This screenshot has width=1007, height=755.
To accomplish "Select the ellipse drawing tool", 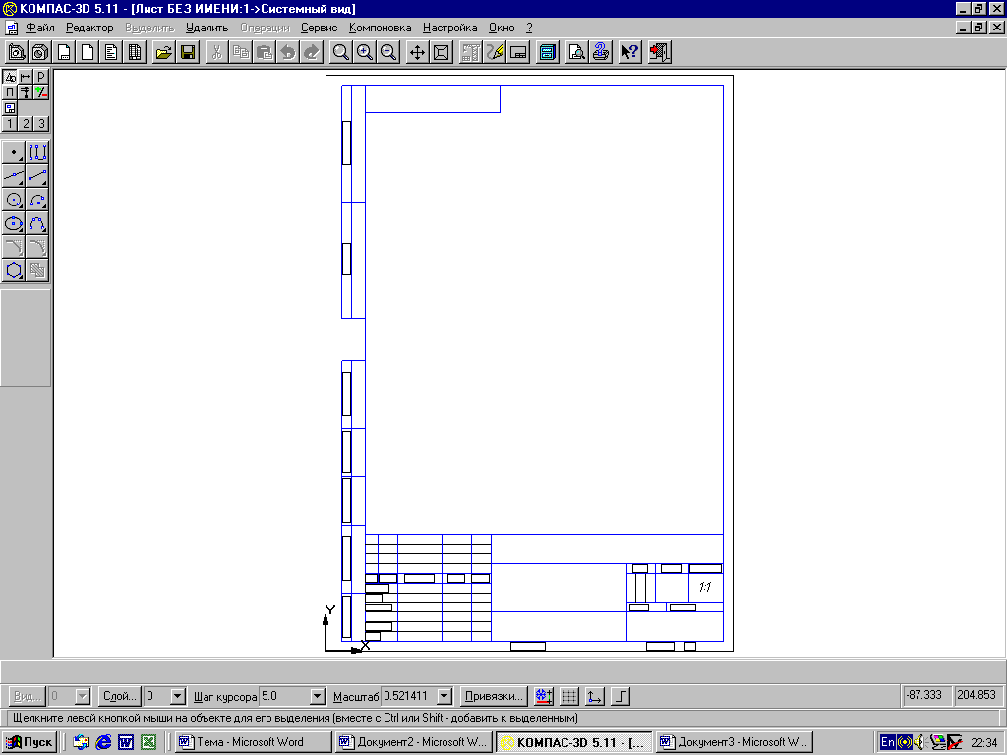I will 14,223.
